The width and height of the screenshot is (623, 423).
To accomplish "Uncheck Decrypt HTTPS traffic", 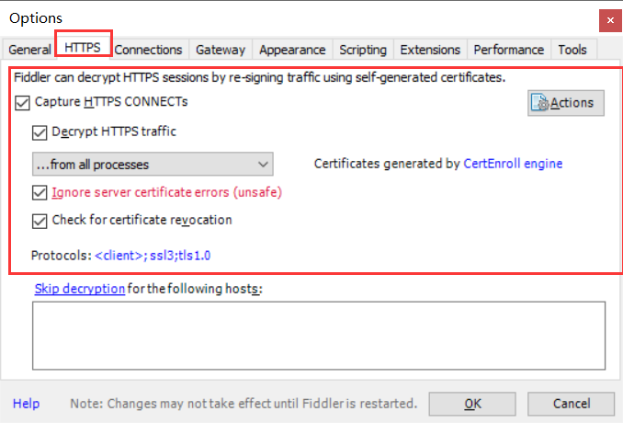I will click(39, 131).
